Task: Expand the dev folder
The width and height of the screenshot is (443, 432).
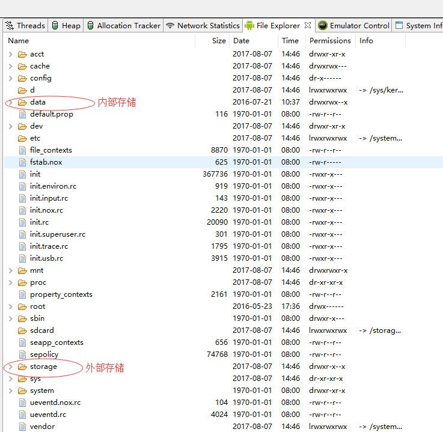Action: (x=11, y=127)
